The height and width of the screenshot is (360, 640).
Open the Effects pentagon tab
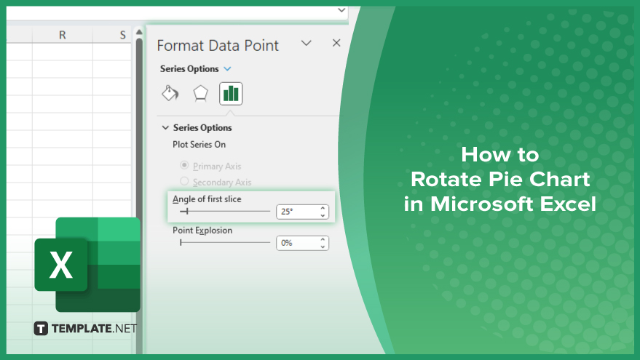(x=200, y=93)
